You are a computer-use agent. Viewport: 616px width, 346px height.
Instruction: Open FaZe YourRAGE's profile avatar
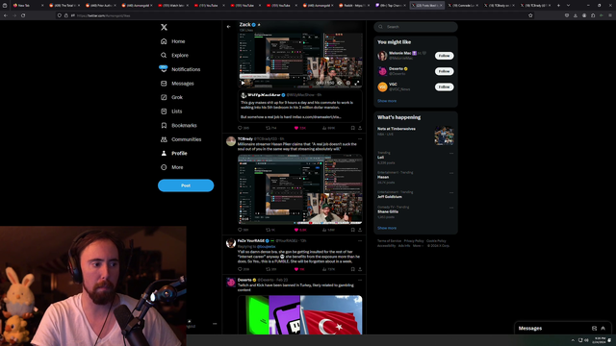point(231,243)
